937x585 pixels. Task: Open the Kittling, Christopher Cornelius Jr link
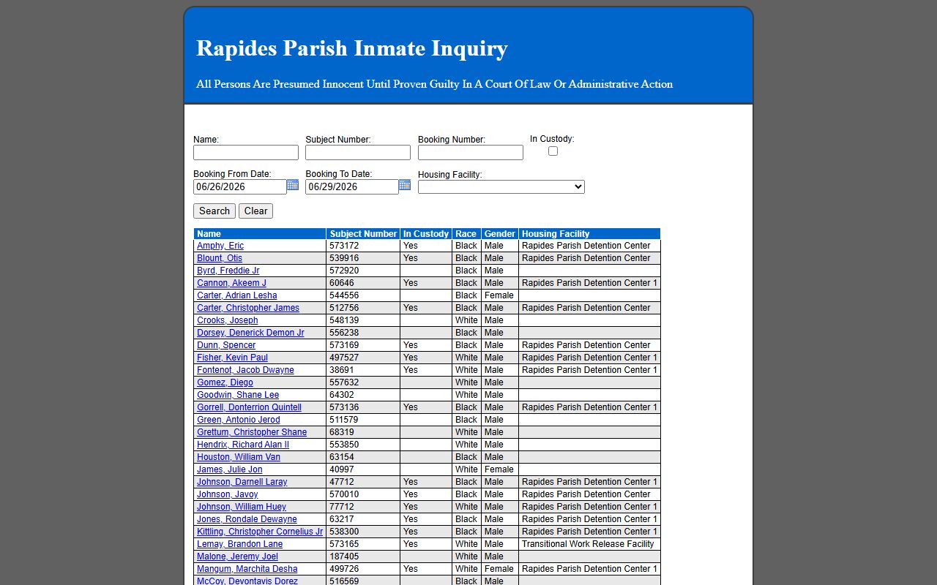[x=260, y=532]
